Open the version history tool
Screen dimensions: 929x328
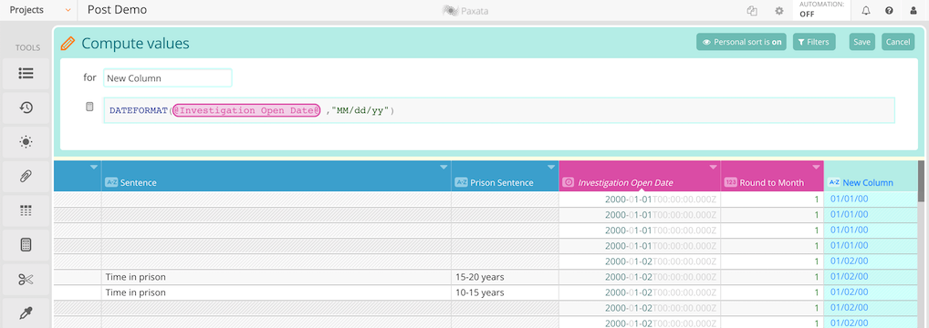tap(26, 108)
